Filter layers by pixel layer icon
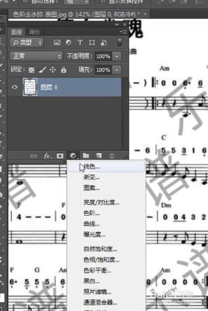208x311 pixels. (x=57, y=42)
